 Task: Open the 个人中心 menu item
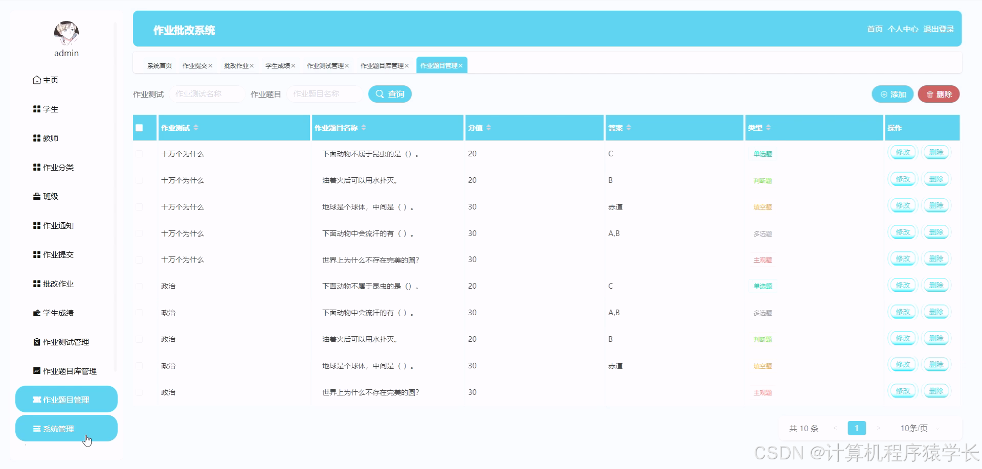(903, 29)
